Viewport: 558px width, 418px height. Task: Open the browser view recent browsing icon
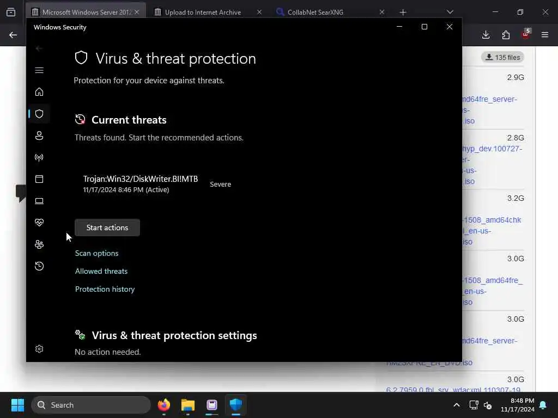click(x=11, y=12)
